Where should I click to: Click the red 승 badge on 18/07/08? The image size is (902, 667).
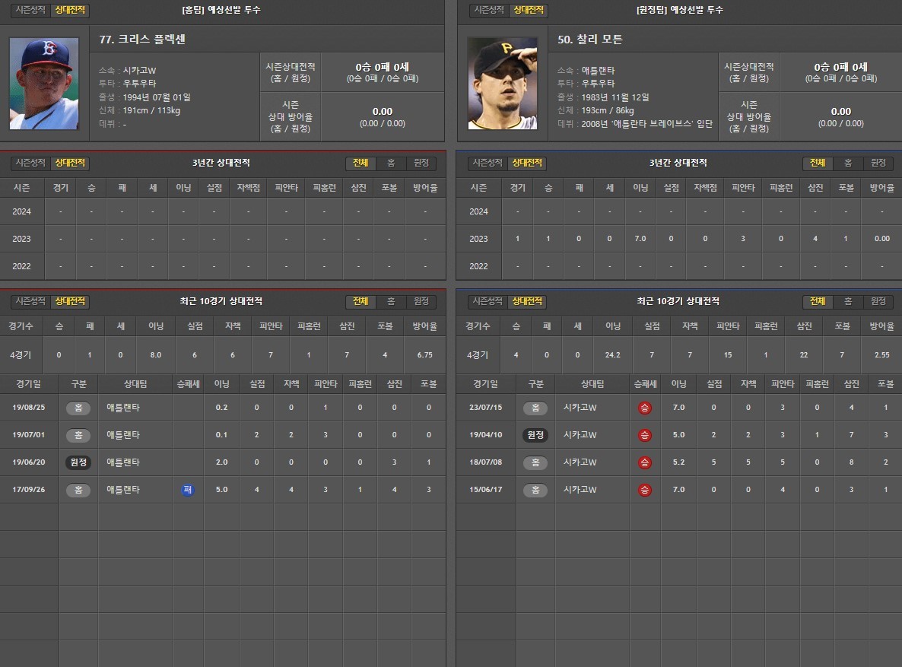coord(645,462)
